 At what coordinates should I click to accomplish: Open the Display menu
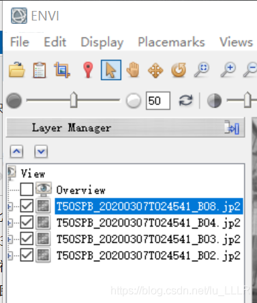pos(102,42)
